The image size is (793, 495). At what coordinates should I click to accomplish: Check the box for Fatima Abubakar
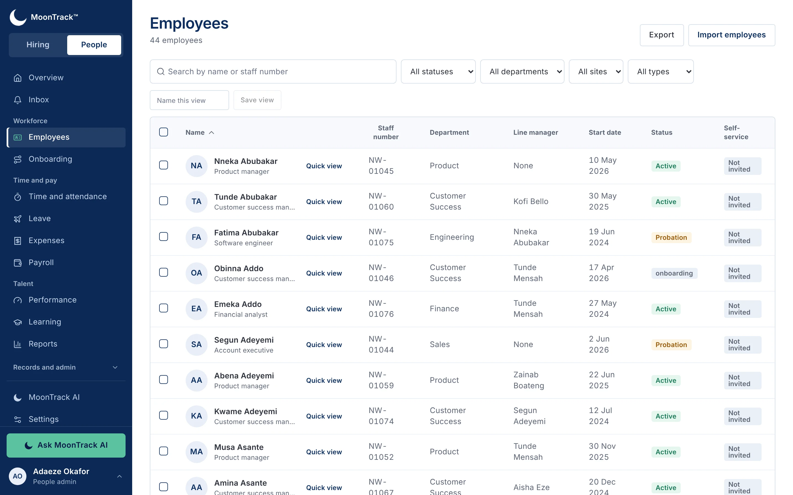tap(164, 237)
